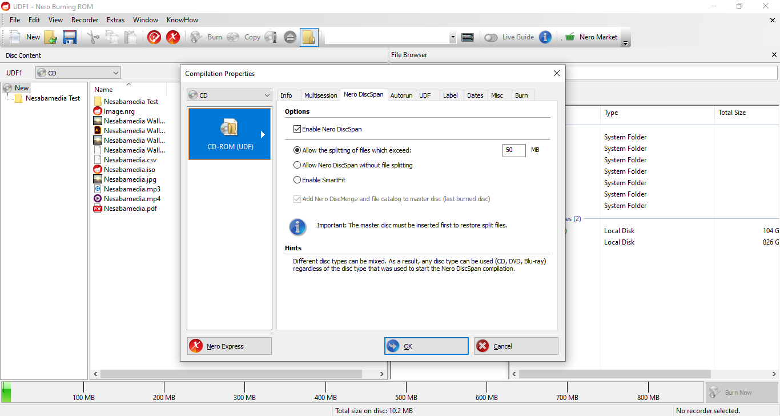Click the blue Live Guide info icon
The height and width of the screenshot is (416, 780).
pyautogui.click(x=545, y=37)
